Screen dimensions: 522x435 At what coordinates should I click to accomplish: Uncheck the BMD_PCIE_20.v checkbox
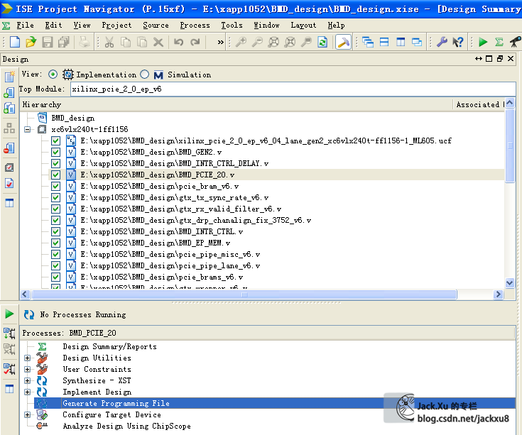(x=55, y=175)
